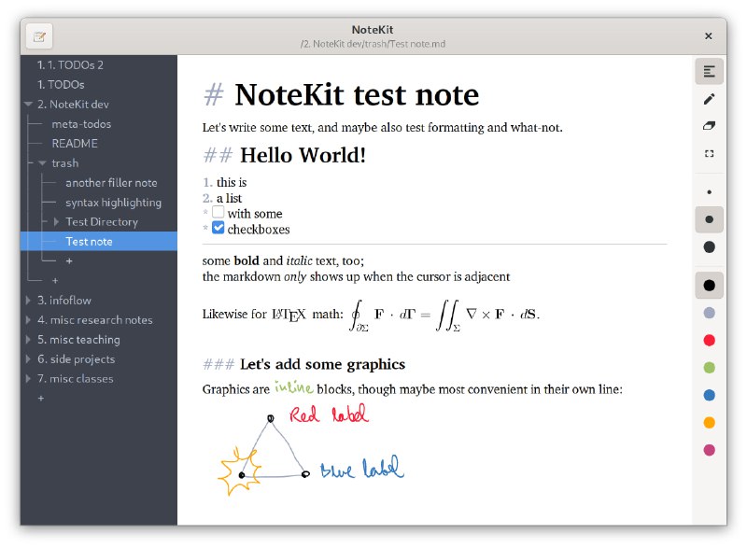The height and width of the screenshot is (548, 747).
Task: Open the 'meta-todos' note
Action: click(81, 124)
